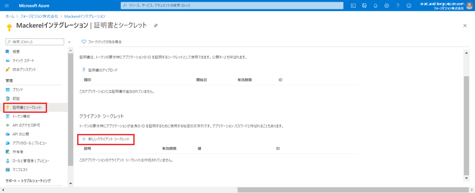Screen dimensions: 475x193
Task: Click the sidebar scroll down arrow
Action: [x=70, y=183]
